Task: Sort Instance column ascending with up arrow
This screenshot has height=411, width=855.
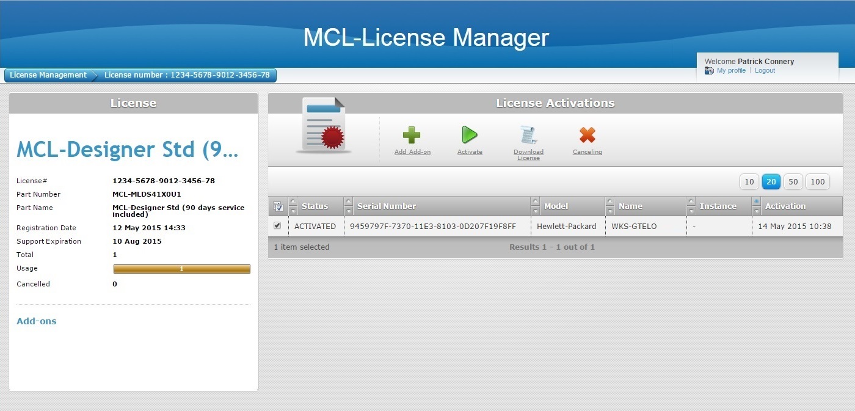Action: 691,202
